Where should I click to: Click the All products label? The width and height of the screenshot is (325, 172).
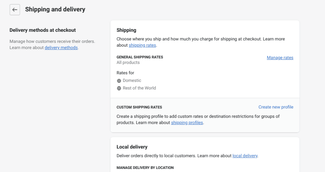click(128, 63)
